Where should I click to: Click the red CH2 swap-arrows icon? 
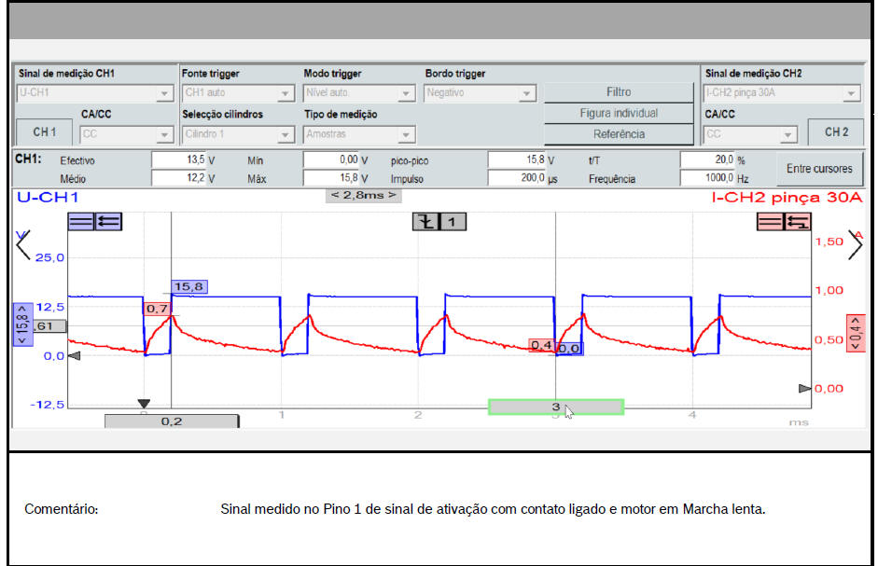pos(797,221)
